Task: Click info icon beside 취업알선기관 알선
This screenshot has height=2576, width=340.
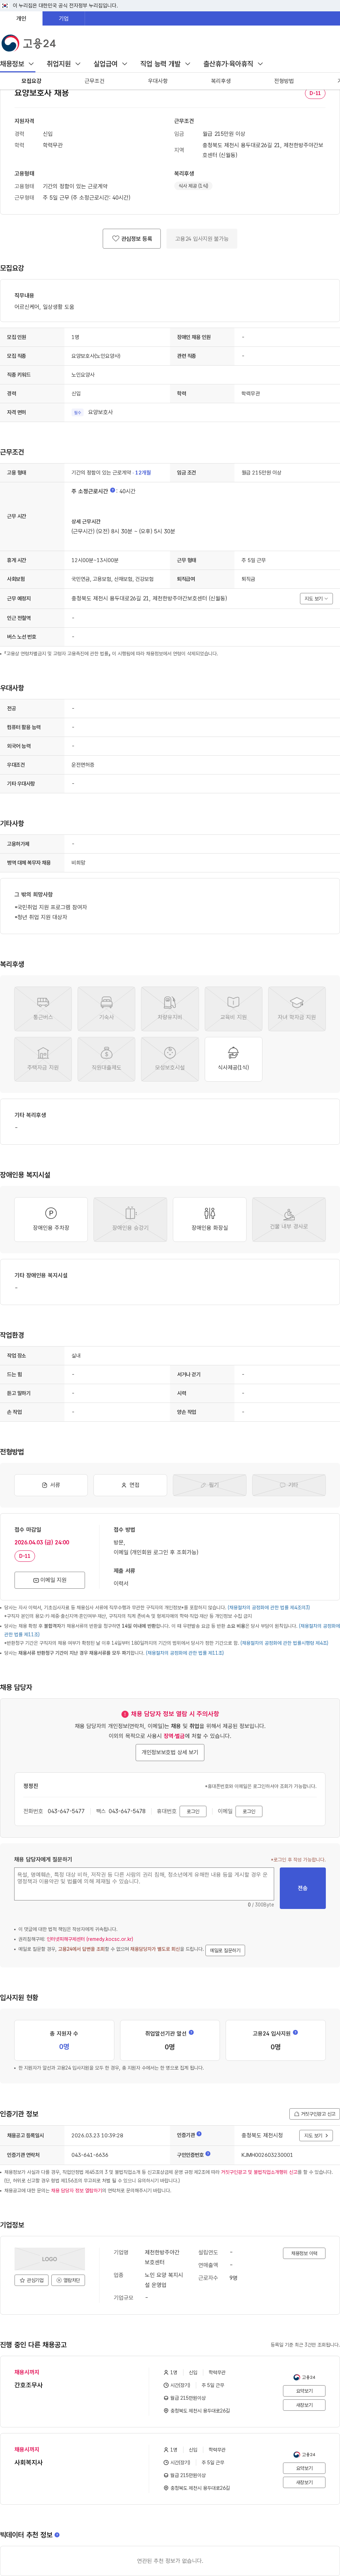Action: click(x=191, y=2032)
